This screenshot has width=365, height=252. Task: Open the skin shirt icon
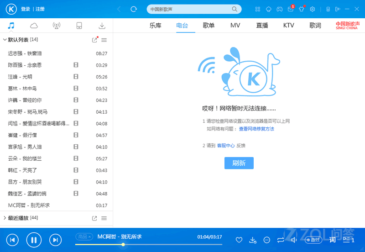tap(302, 9)
